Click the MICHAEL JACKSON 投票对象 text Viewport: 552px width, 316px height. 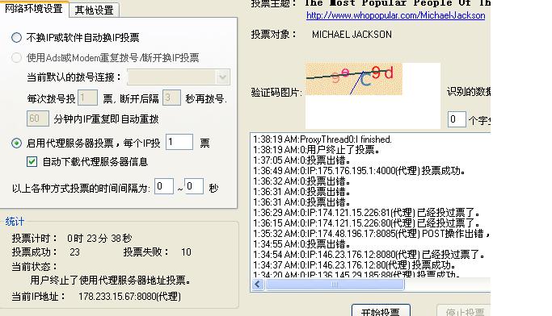point(352,35)
